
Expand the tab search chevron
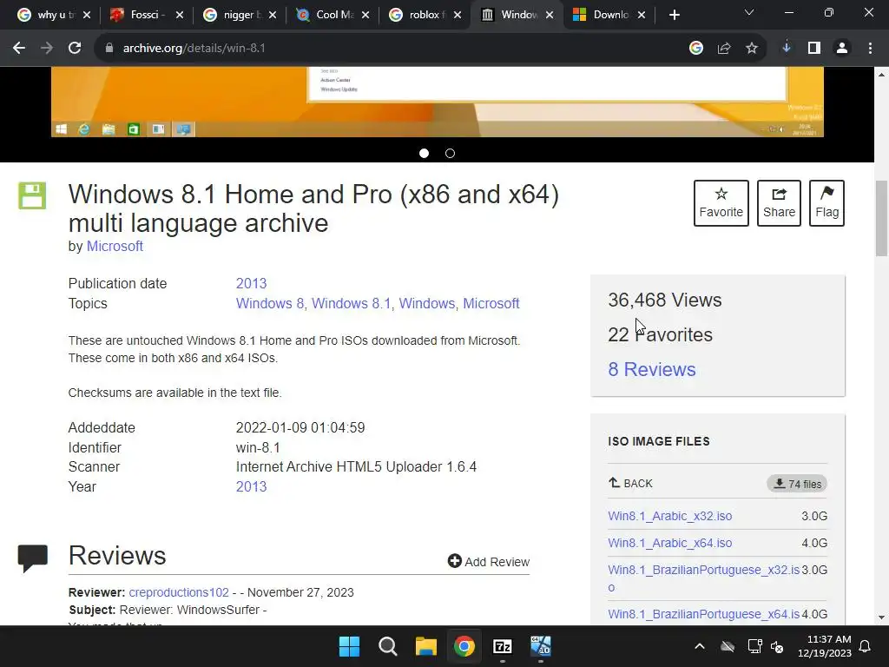[749, 12]
